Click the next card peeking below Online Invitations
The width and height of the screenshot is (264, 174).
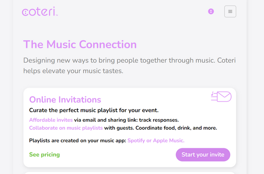(x=130, y=173)
